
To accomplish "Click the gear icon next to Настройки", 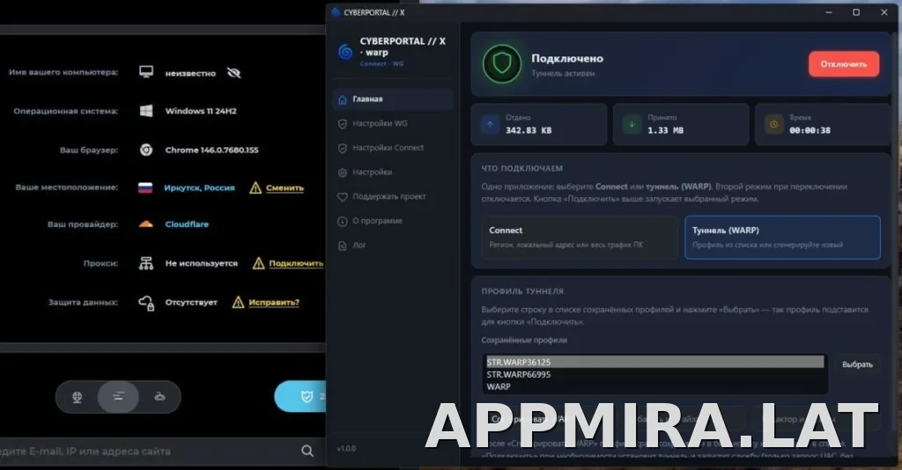I will coord(343,173).
